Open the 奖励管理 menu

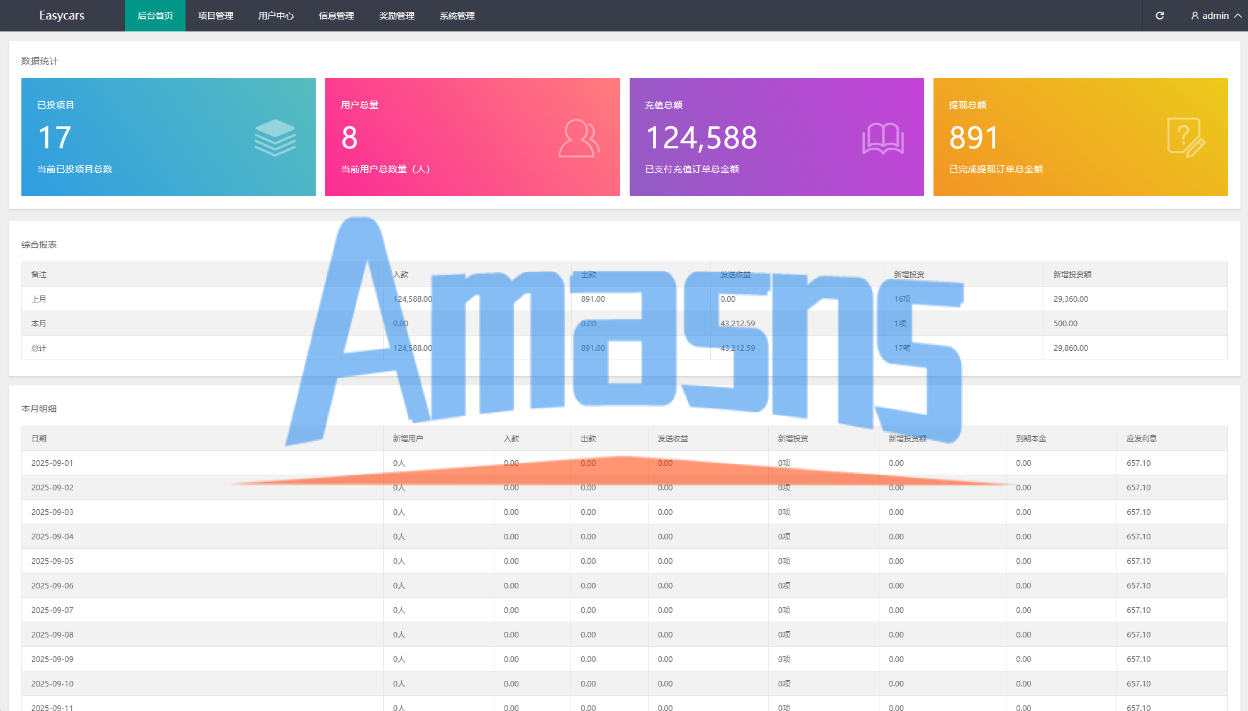click(397, 16)
